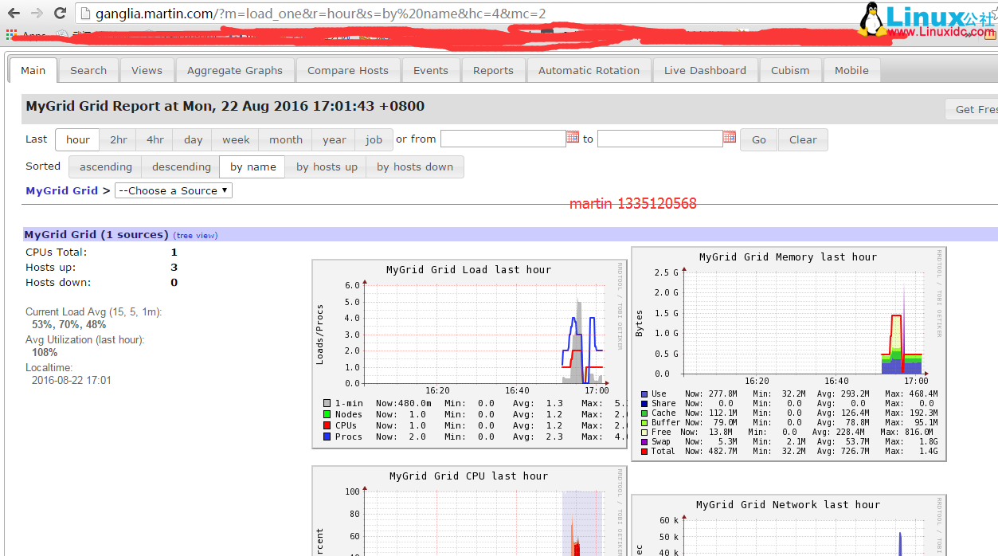Switch time range to 'week'
Viewport: 998px width, 556px height.
click(x=236, y=140)
